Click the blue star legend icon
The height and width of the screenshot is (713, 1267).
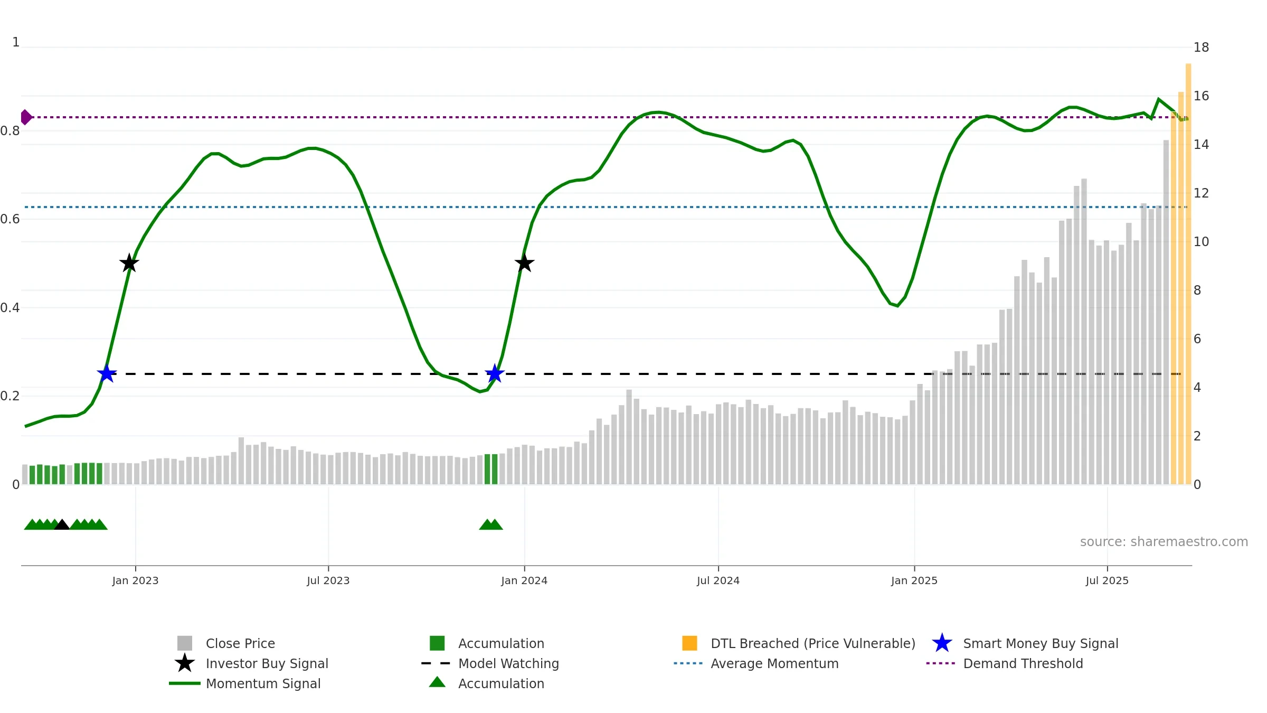942,643
